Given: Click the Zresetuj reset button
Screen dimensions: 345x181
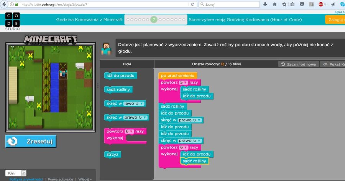Looking at the screenshot, I should 31,141.
